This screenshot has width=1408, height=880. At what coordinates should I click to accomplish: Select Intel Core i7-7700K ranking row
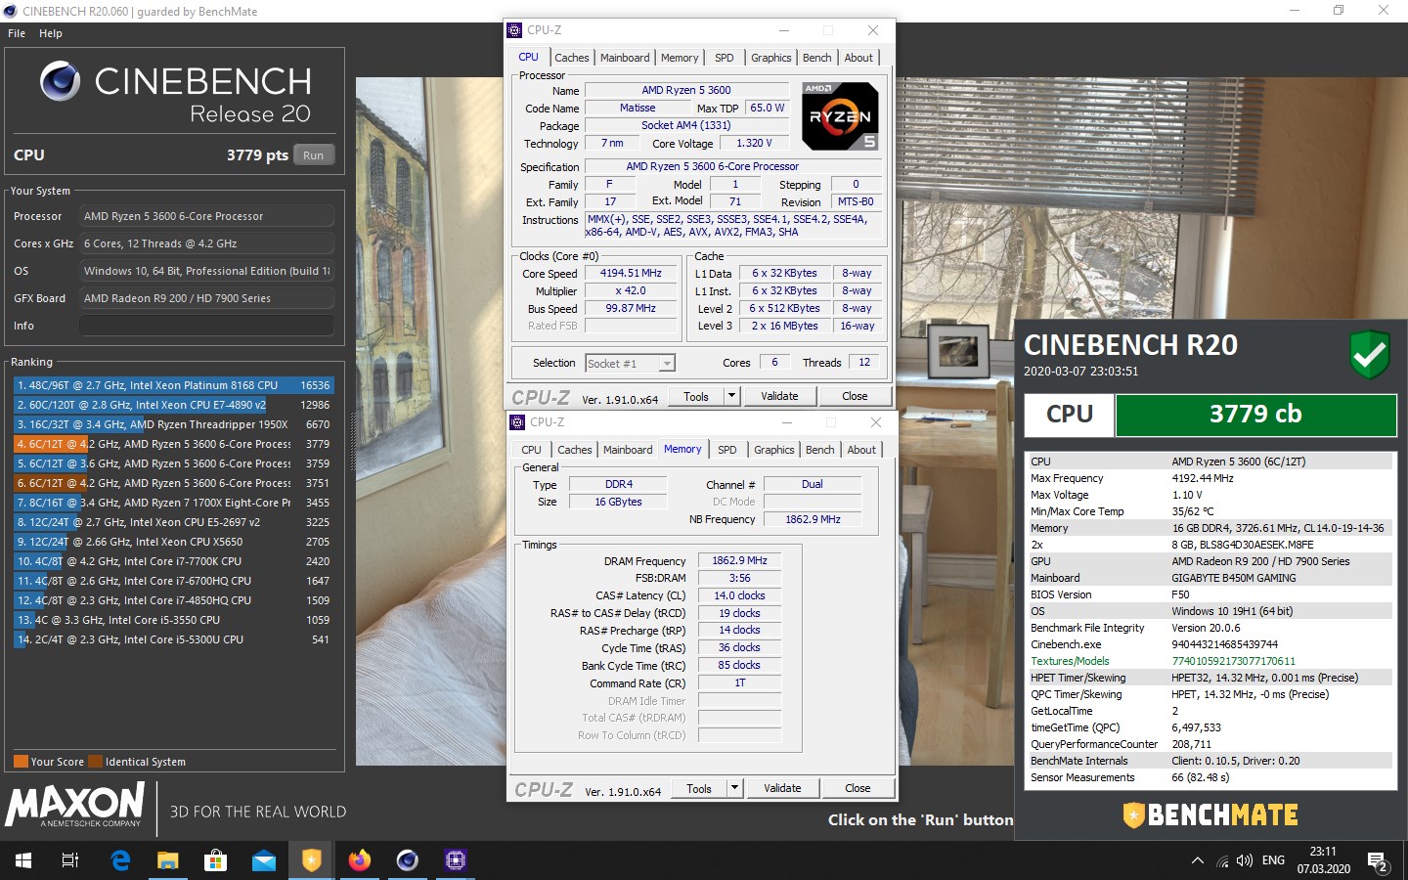pyautogui.click(x=173, y=561)
